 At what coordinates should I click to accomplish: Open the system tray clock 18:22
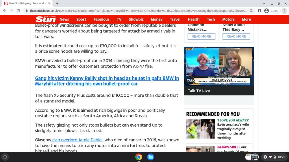tap(281, 157)
